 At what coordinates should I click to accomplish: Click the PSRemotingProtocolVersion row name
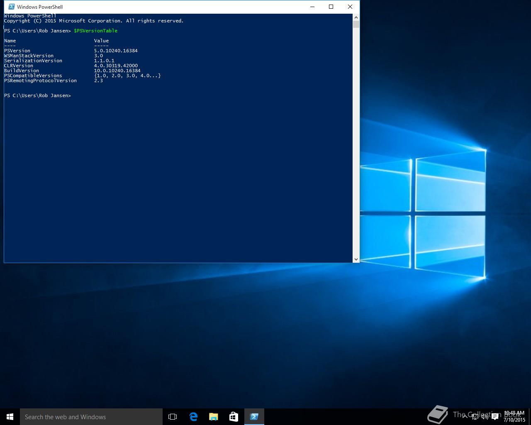(40, 81)
